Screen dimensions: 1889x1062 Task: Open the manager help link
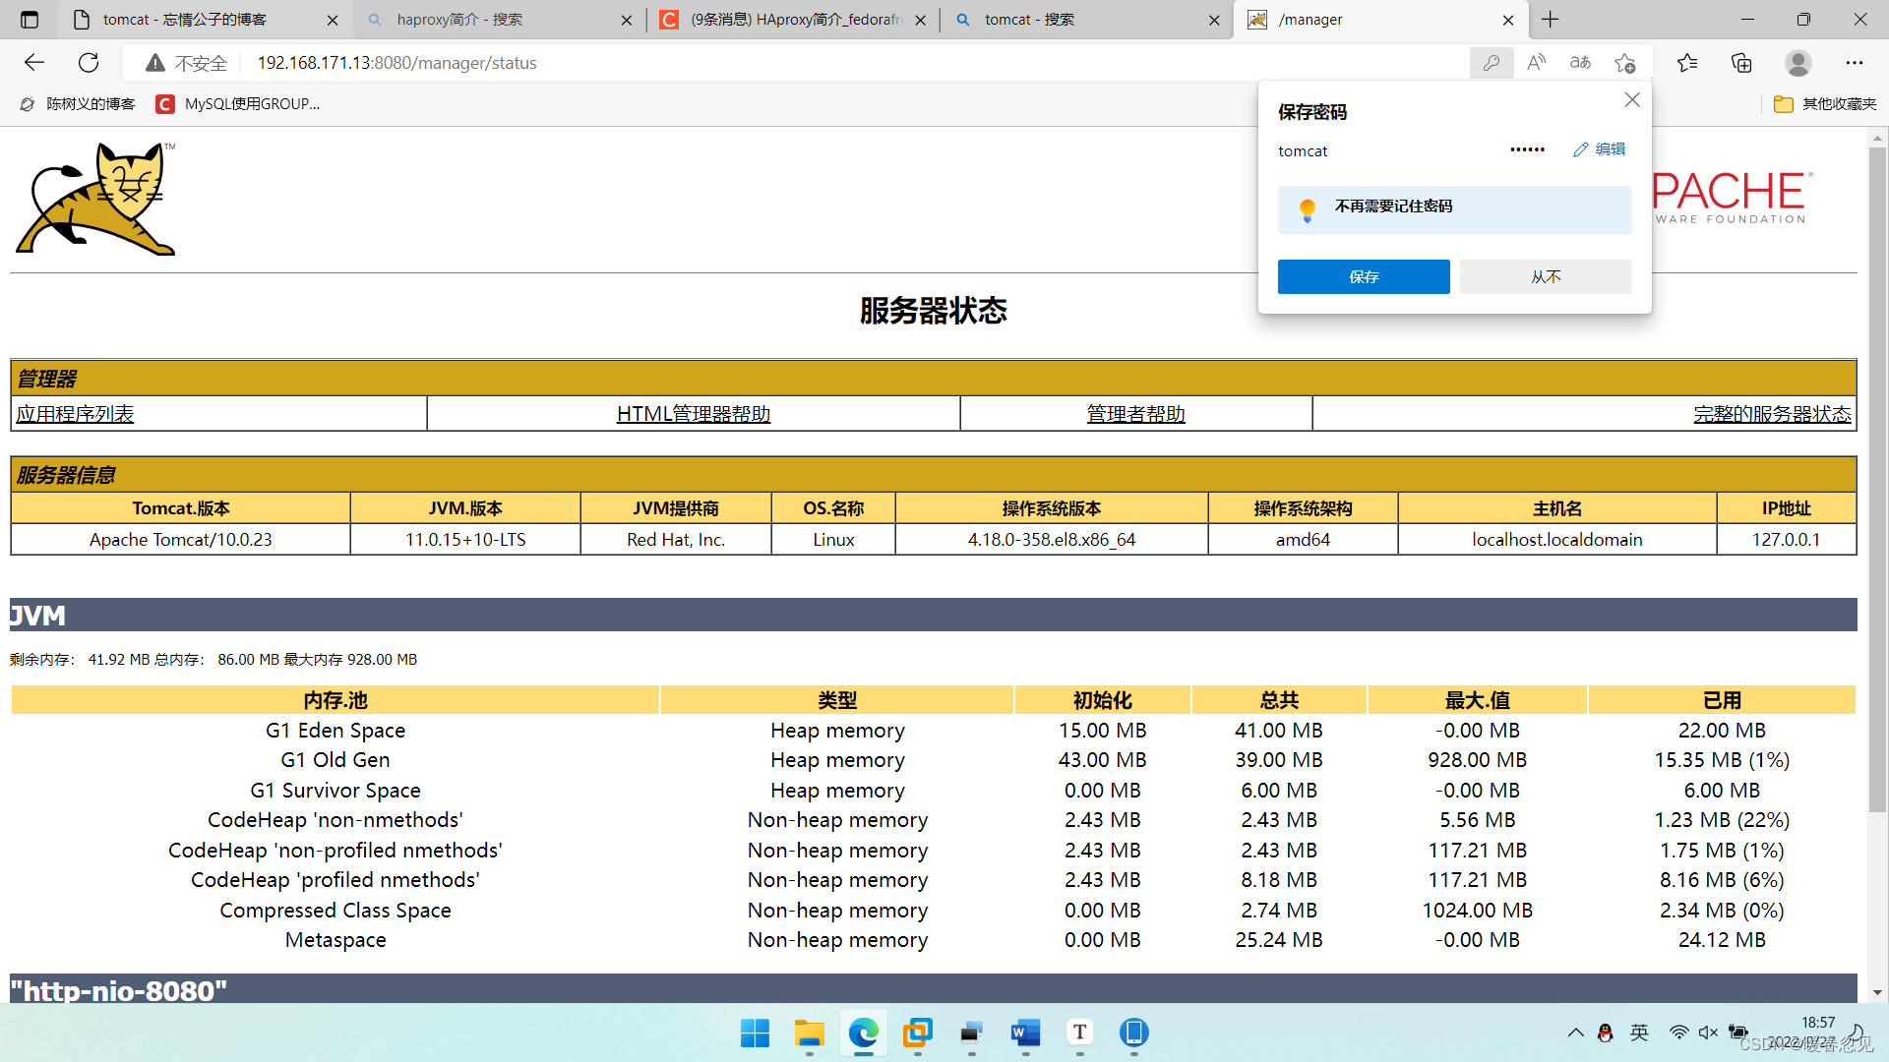click(1135, 414)
